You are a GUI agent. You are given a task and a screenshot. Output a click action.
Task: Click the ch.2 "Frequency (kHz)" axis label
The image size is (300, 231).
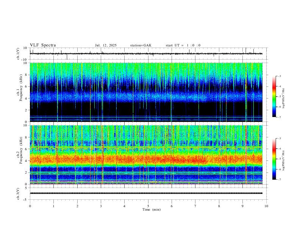point(22,150)
